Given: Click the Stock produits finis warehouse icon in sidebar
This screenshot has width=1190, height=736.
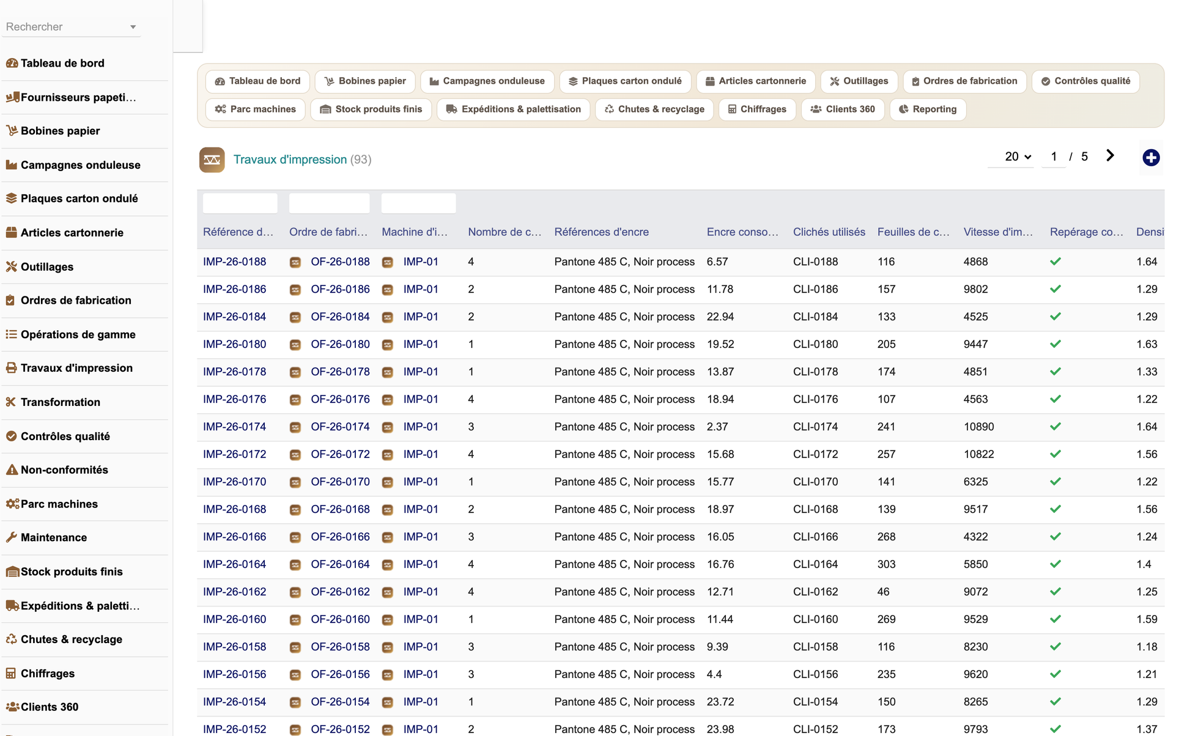Looking at the screenshot, I should click(x=12, y=572).
